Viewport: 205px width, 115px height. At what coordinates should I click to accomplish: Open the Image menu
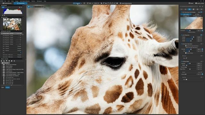point(17,1)
